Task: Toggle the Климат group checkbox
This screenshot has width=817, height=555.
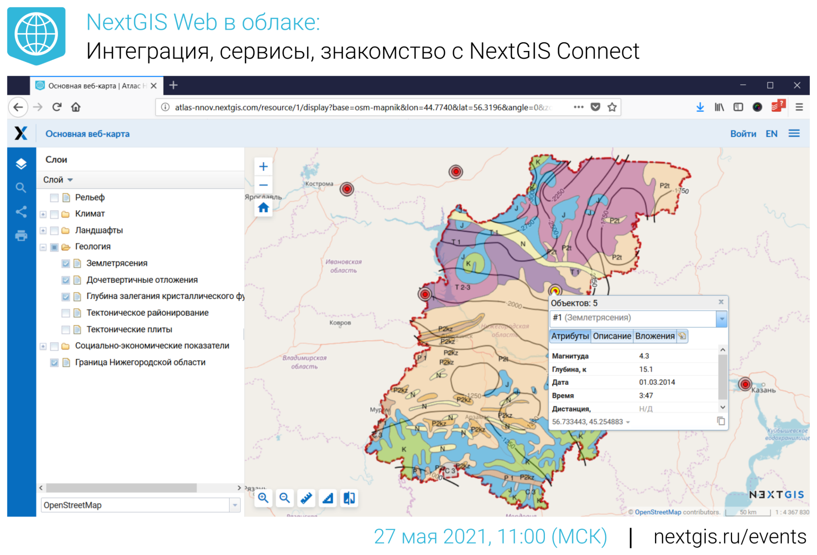Action: pos(54,214)
